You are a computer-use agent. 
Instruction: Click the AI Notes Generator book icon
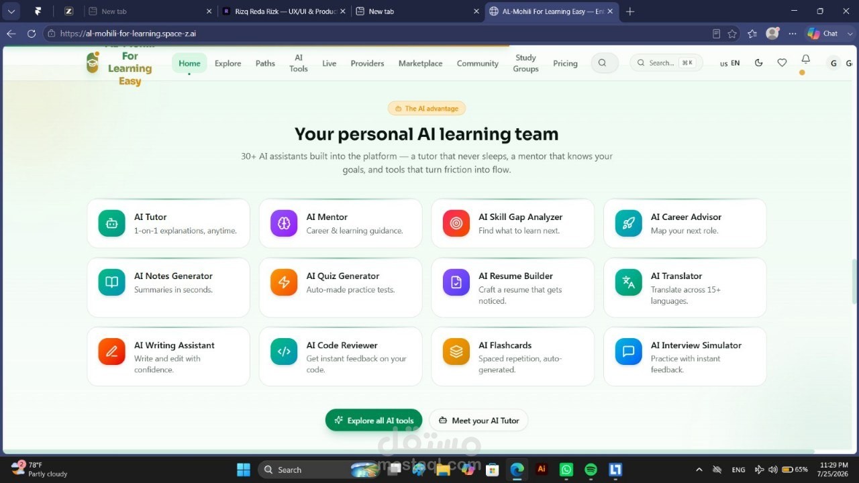coord(111,282)
